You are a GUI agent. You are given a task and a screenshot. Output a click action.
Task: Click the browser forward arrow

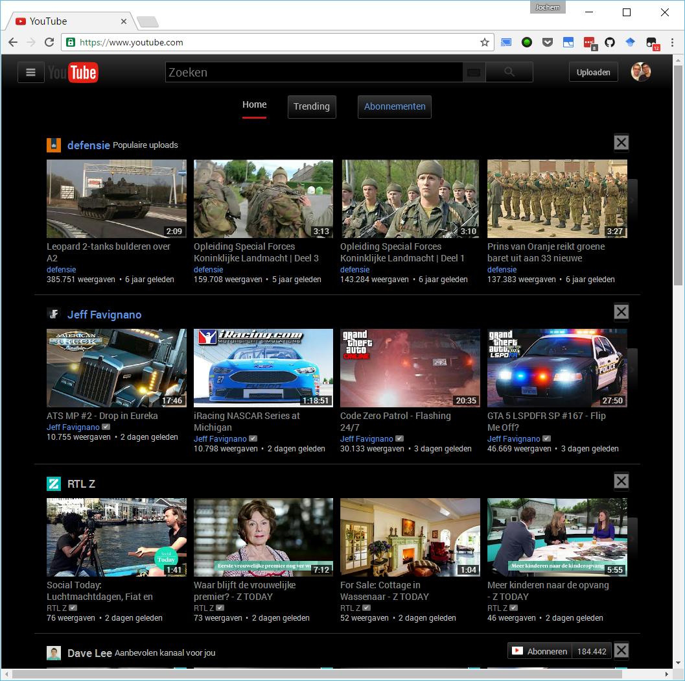tap(31, 42)
